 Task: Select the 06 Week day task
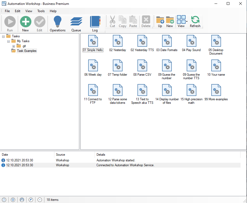[x=93, y=68]
